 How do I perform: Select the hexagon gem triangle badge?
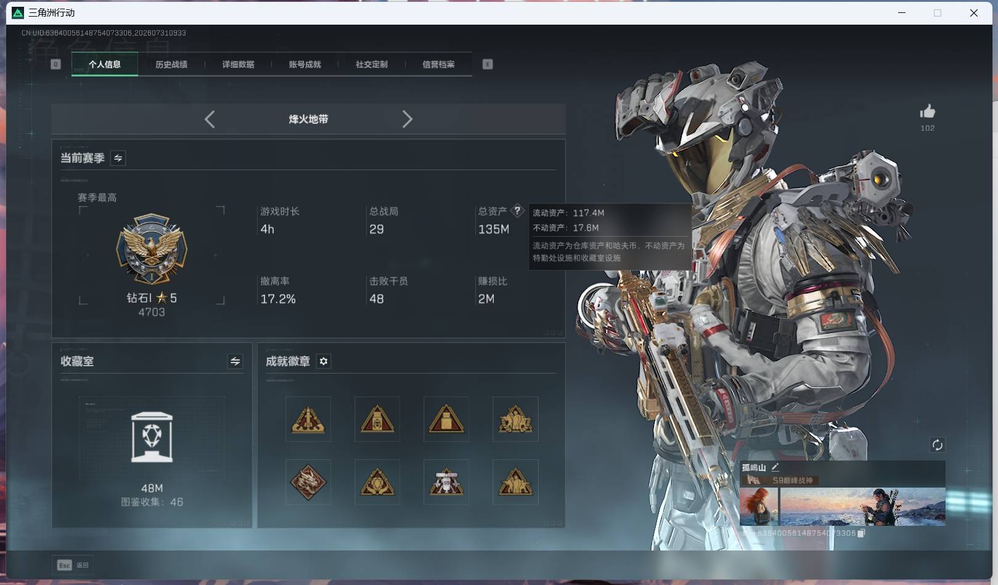pos(377,482)
